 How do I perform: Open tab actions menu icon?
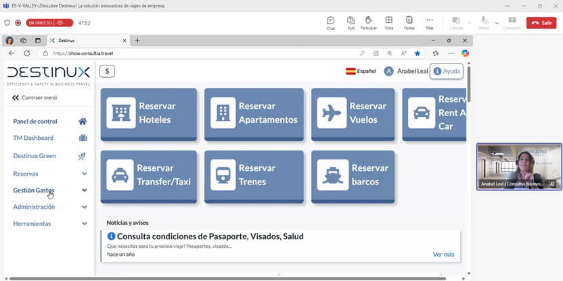click(x=38, y=41)
